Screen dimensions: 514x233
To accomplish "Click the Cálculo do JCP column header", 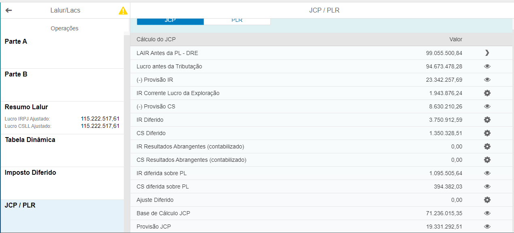I will pos(156,39).
